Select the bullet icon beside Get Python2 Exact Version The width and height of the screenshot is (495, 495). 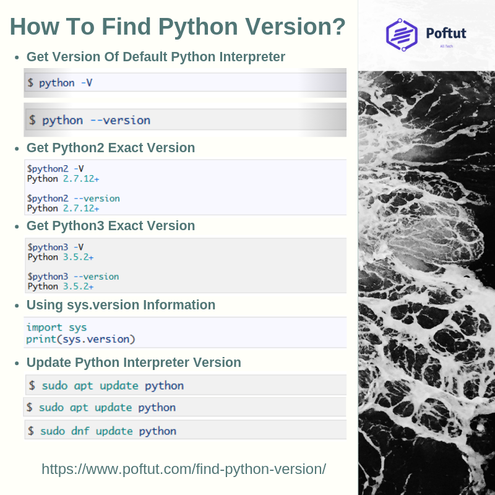pos(16,148)
